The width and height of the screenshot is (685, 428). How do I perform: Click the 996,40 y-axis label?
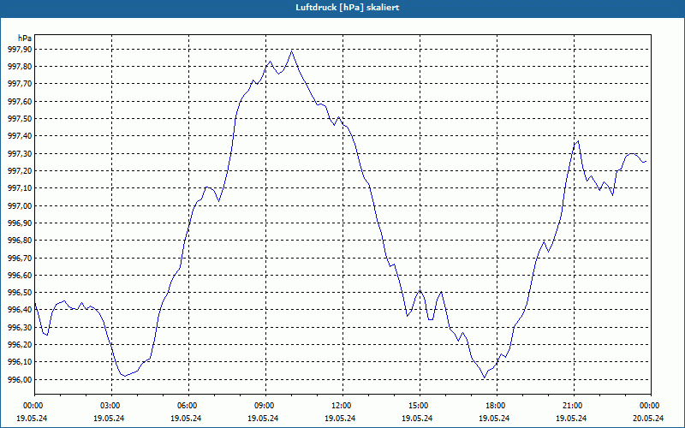click(x=20, y=310)
